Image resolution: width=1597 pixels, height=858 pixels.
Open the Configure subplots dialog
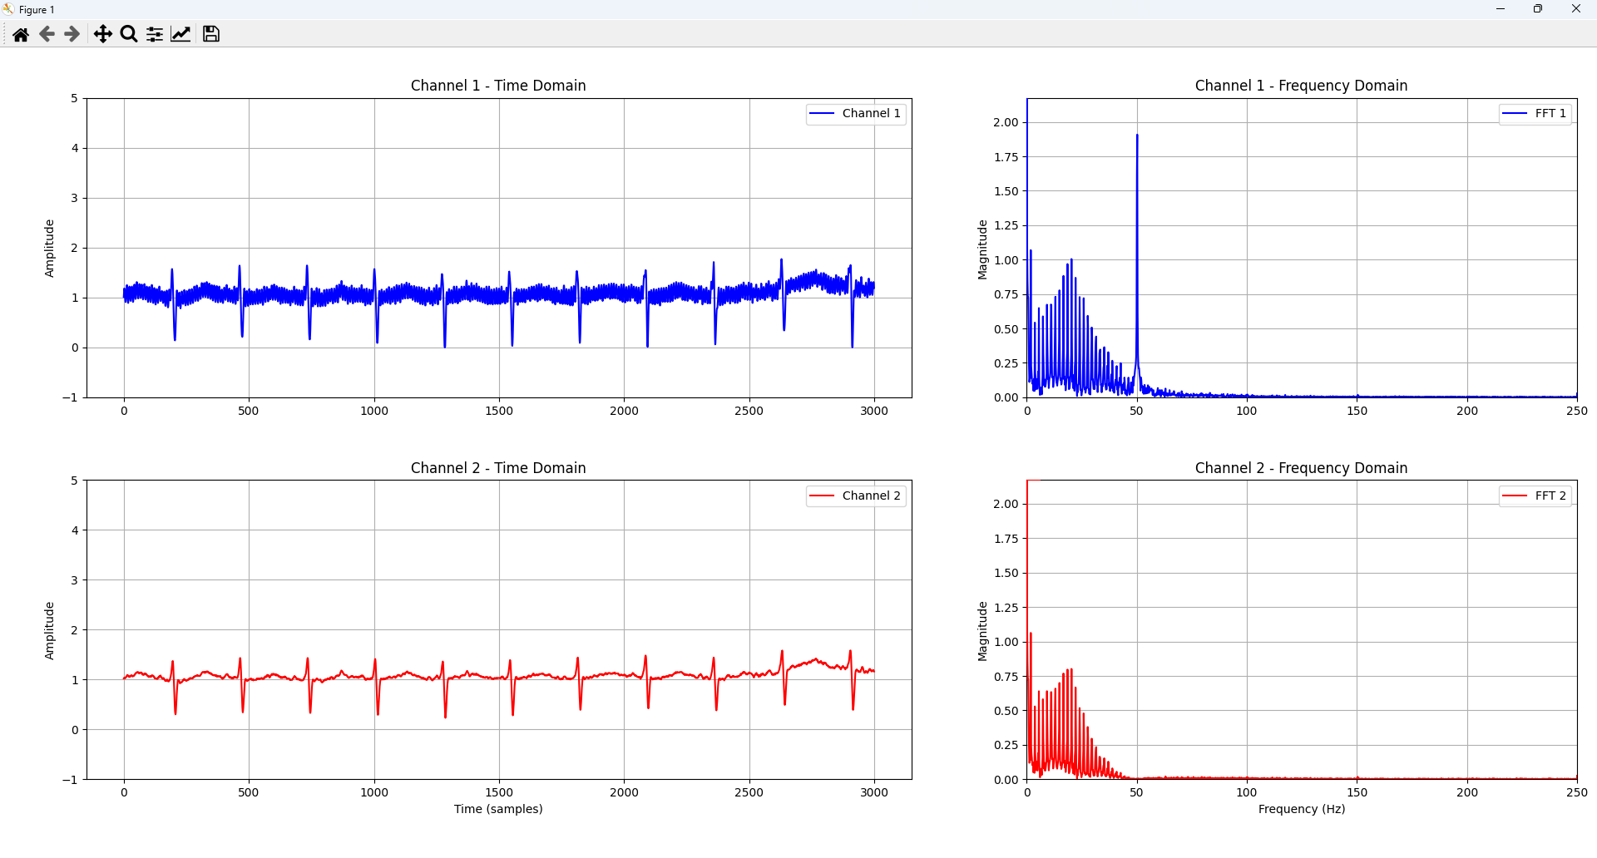[155, 34]
